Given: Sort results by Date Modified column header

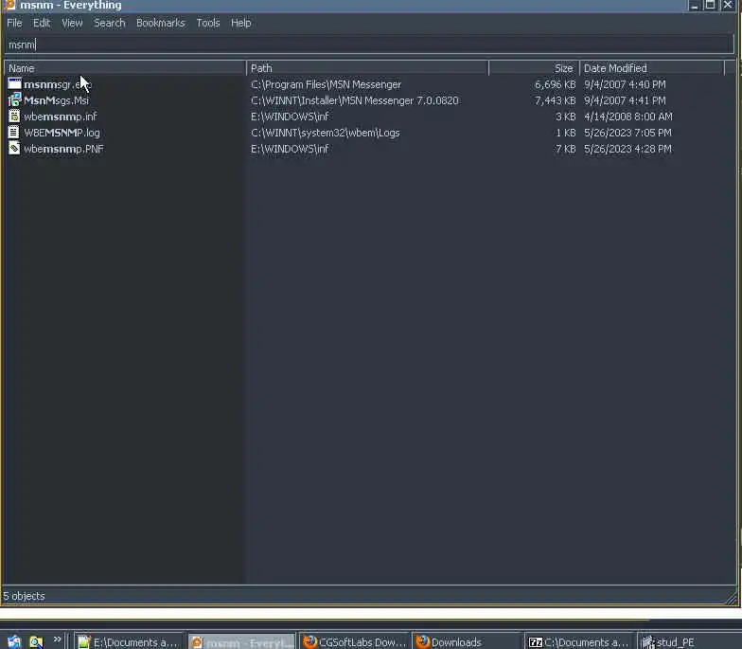Looking at the screenshot, I should (652, 68).
